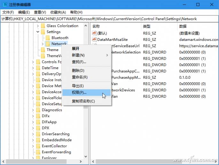This screenshot has height=165, width=219.
Task: Select the EventForwarding key
Action: tap(56, 152)
